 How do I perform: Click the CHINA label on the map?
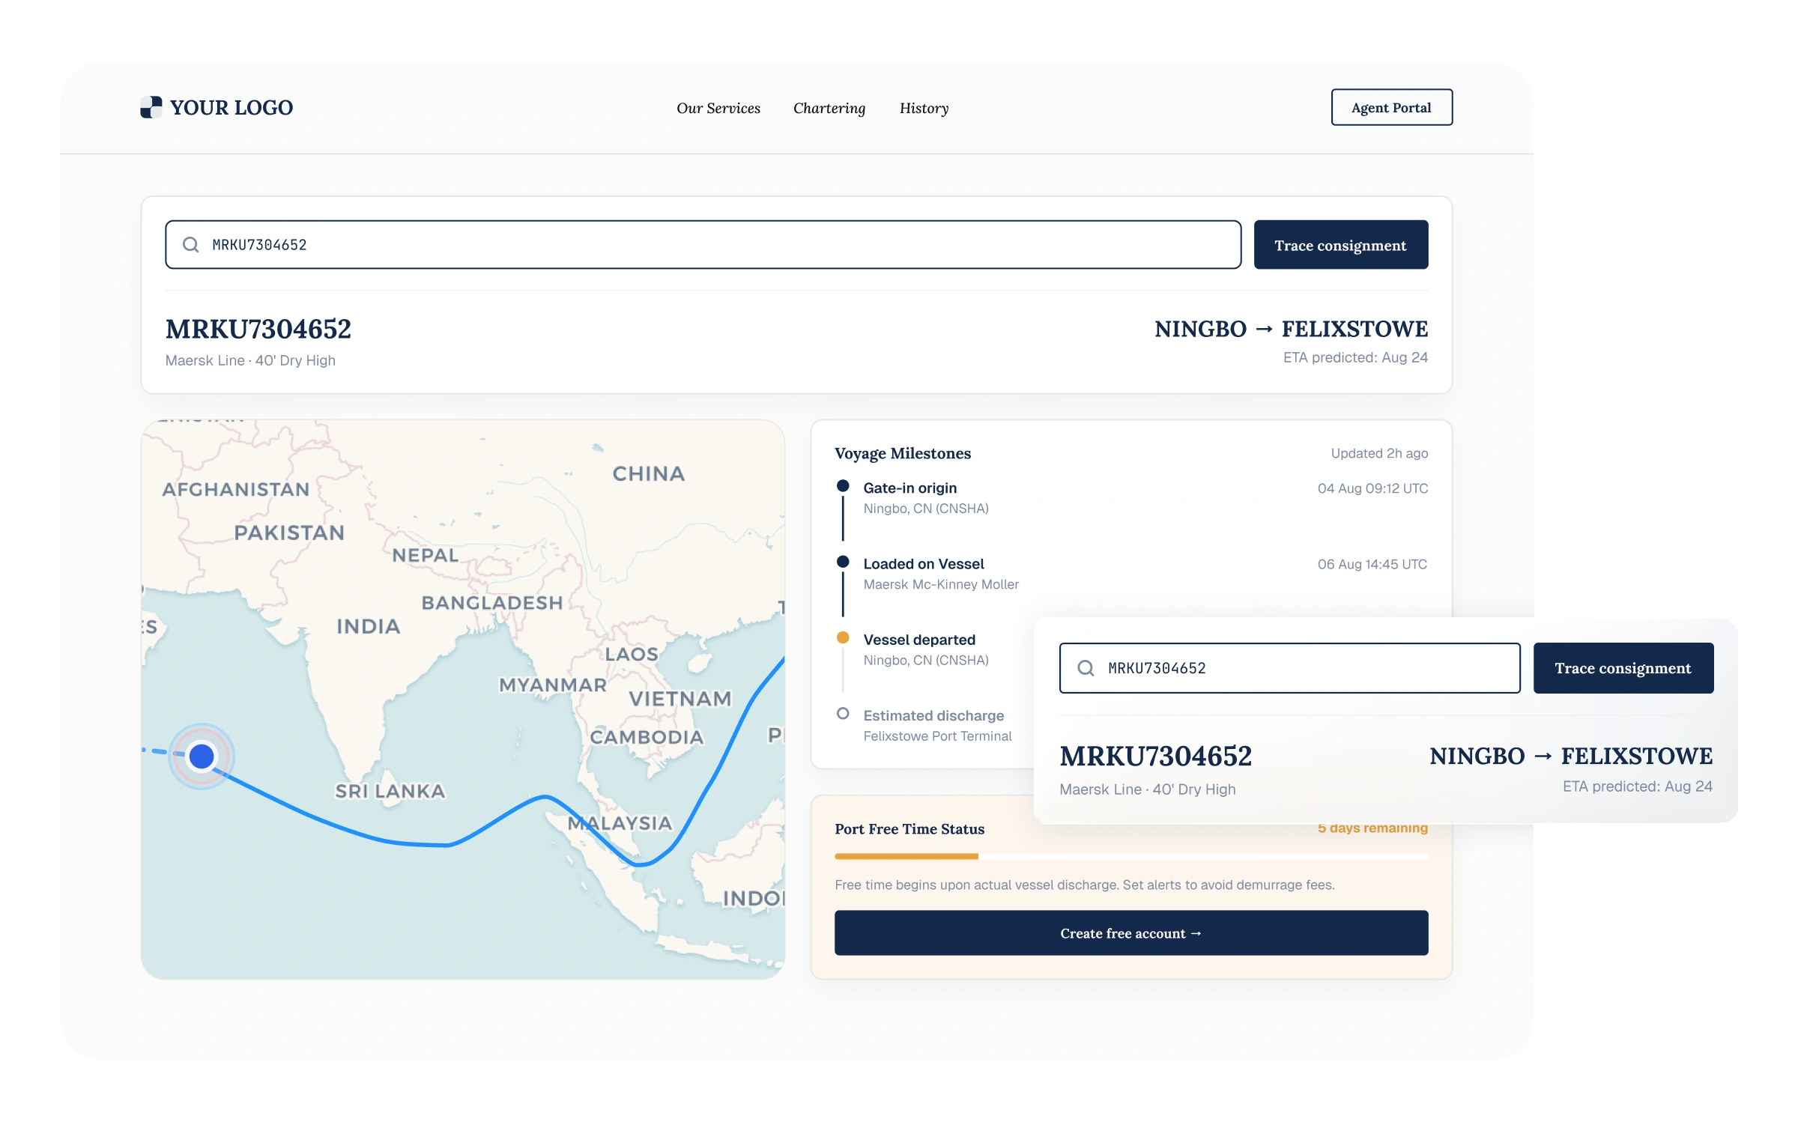[648, 473]
